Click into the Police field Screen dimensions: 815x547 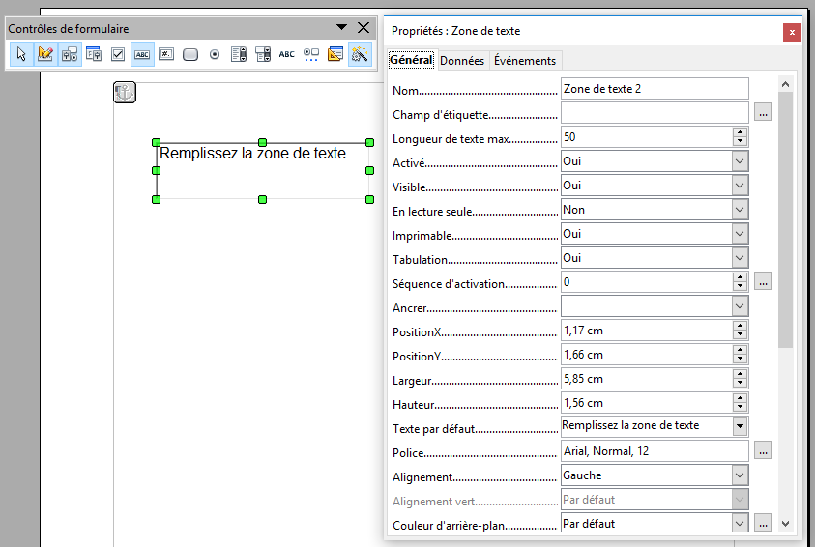[655, 451]
